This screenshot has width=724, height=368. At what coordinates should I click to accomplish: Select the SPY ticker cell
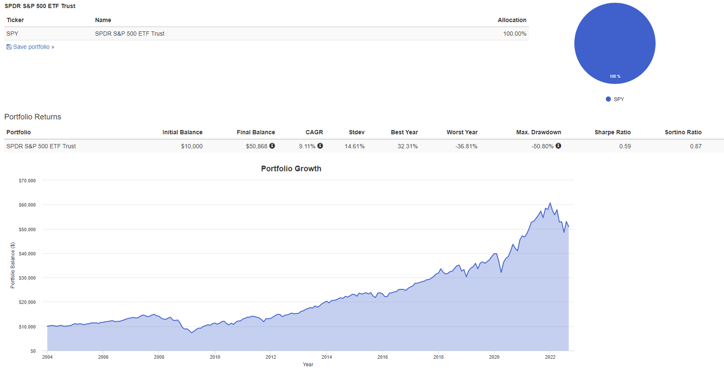(12, 33)
